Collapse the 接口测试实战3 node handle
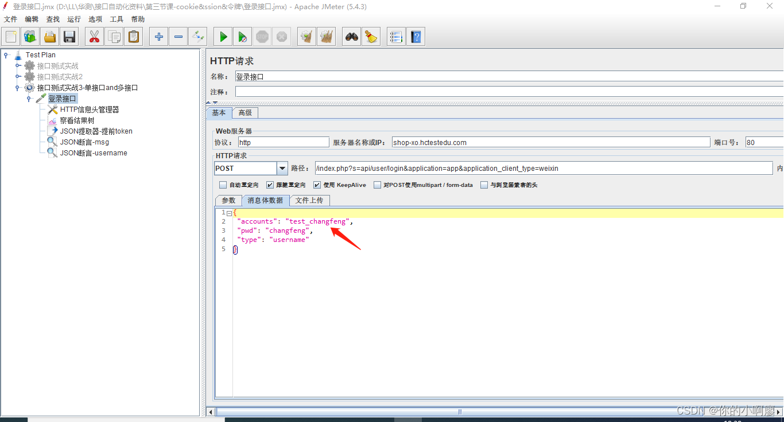 pos(18,88)
